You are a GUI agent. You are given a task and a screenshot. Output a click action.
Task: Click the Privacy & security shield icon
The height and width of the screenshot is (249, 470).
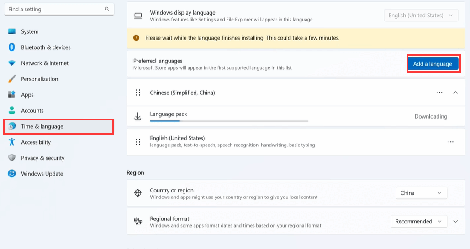[12, 158]
